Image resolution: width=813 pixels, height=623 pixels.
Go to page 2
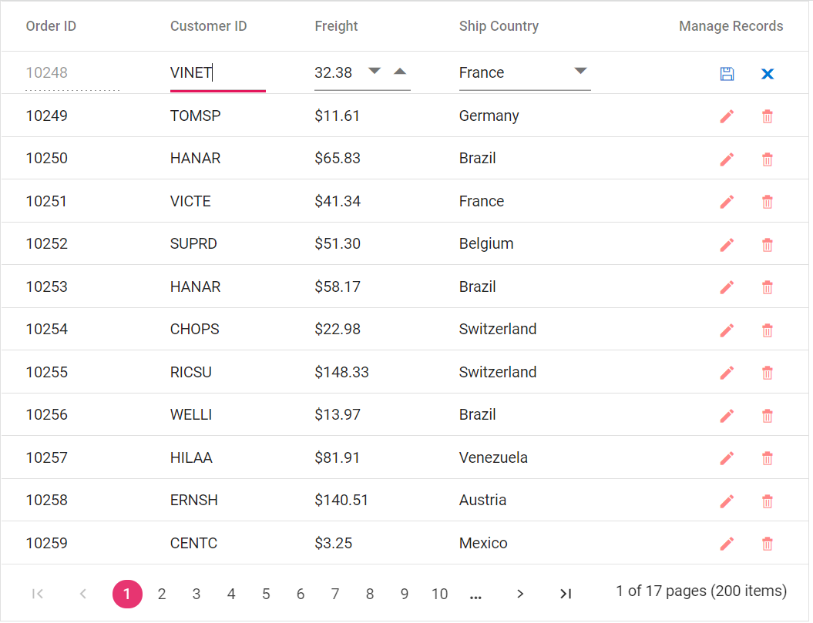point(162,594)
